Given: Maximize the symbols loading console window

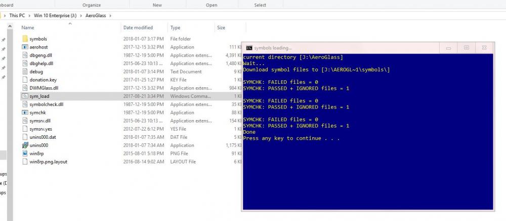Looking at the screenshot, I should coord(466,48).
